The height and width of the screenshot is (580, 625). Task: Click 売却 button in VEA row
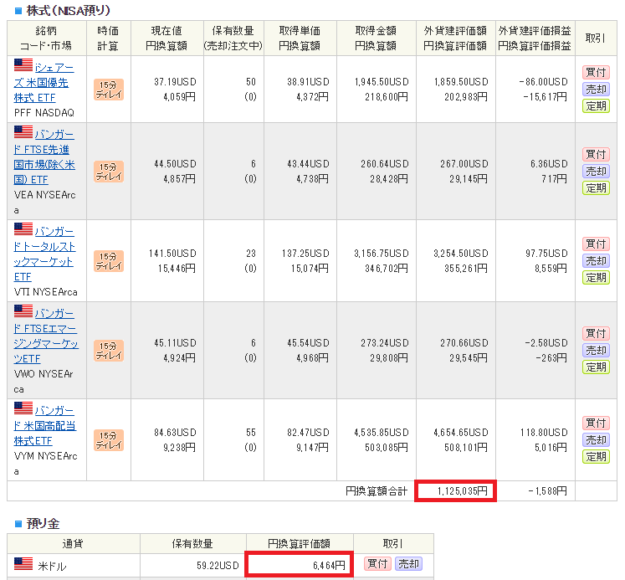(596, 171)
